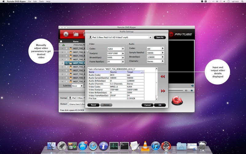
Task: Click the preview playback seek slider
Action: point(176,91)
